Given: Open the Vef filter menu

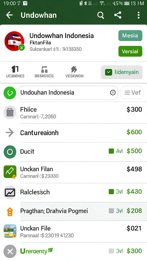Looking at the screenshot, I should point(132,93).
